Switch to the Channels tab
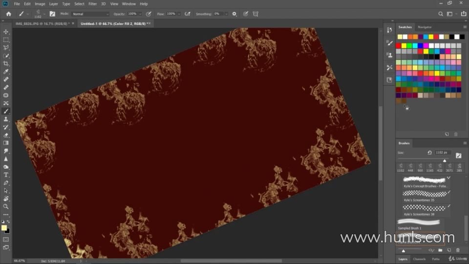Viewport: 469px width, 264px height. tap(419, 259)
